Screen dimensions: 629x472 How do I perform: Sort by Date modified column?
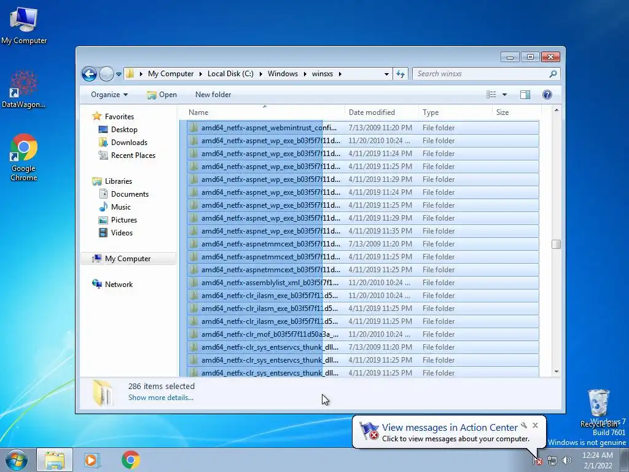[381, 112]
